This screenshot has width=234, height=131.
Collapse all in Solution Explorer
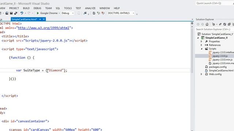pos(229,24)
